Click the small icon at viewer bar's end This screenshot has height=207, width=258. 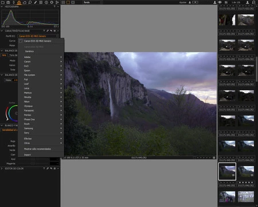point(214,158)
